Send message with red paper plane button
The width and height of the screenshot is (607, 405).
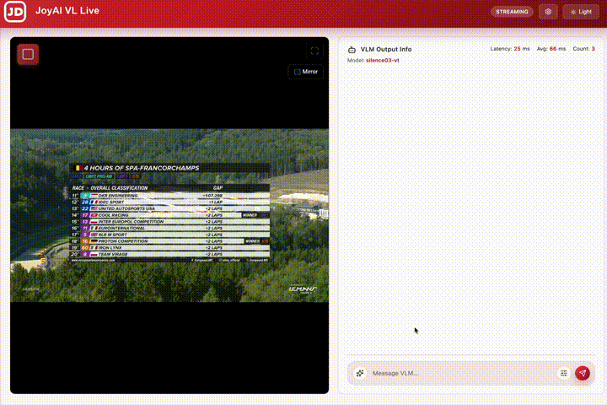(583, 373)
